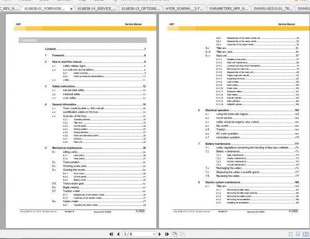
Task: Open the PARAMETERS_NPP_N tab
Action: click(x=228, y=9)
